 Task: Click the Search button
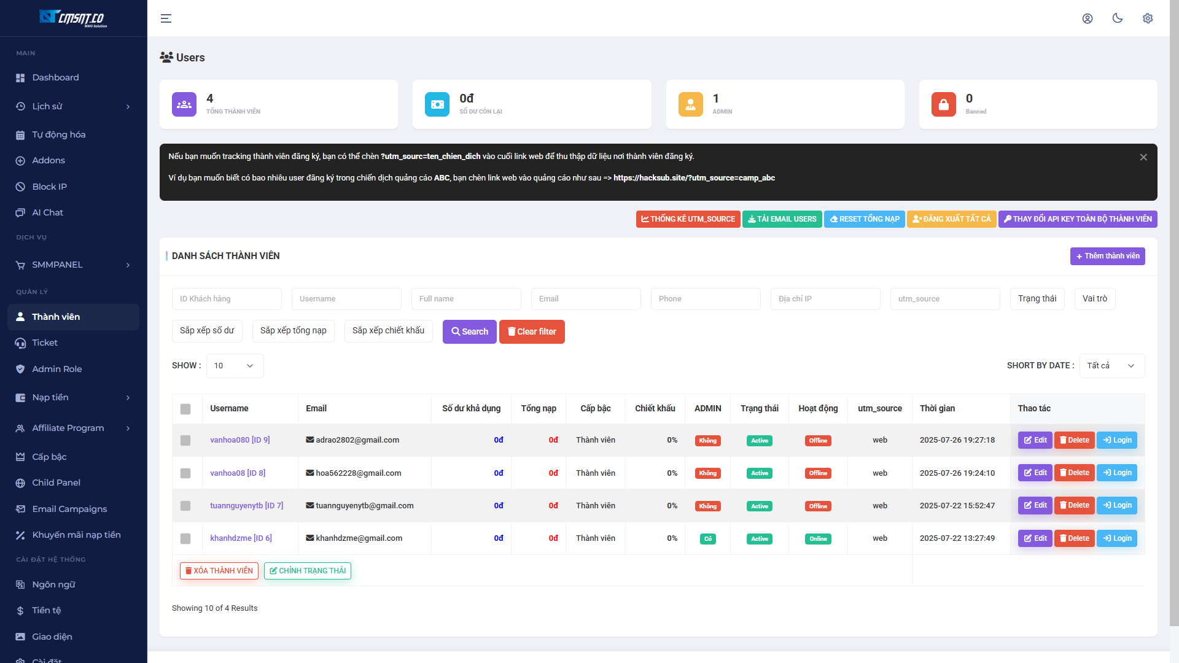click(470, 331)
